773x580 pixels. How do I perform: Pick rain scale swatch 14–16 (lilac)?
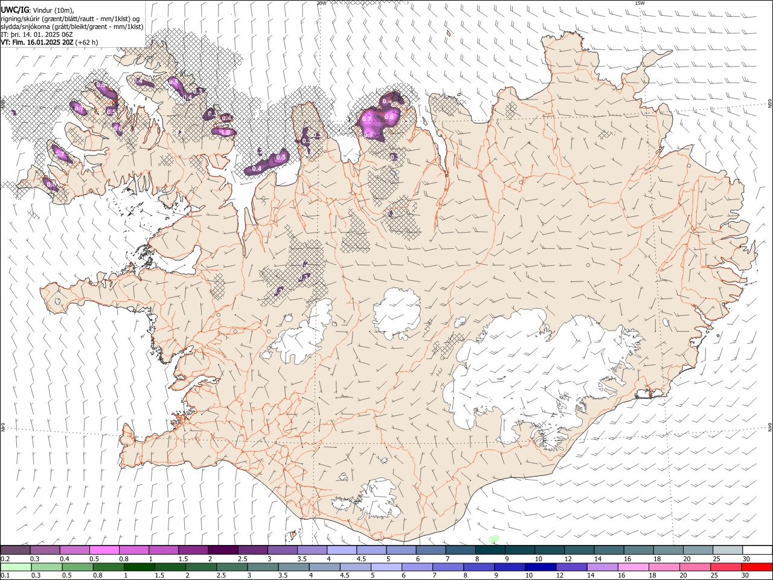tap(601, 567)
